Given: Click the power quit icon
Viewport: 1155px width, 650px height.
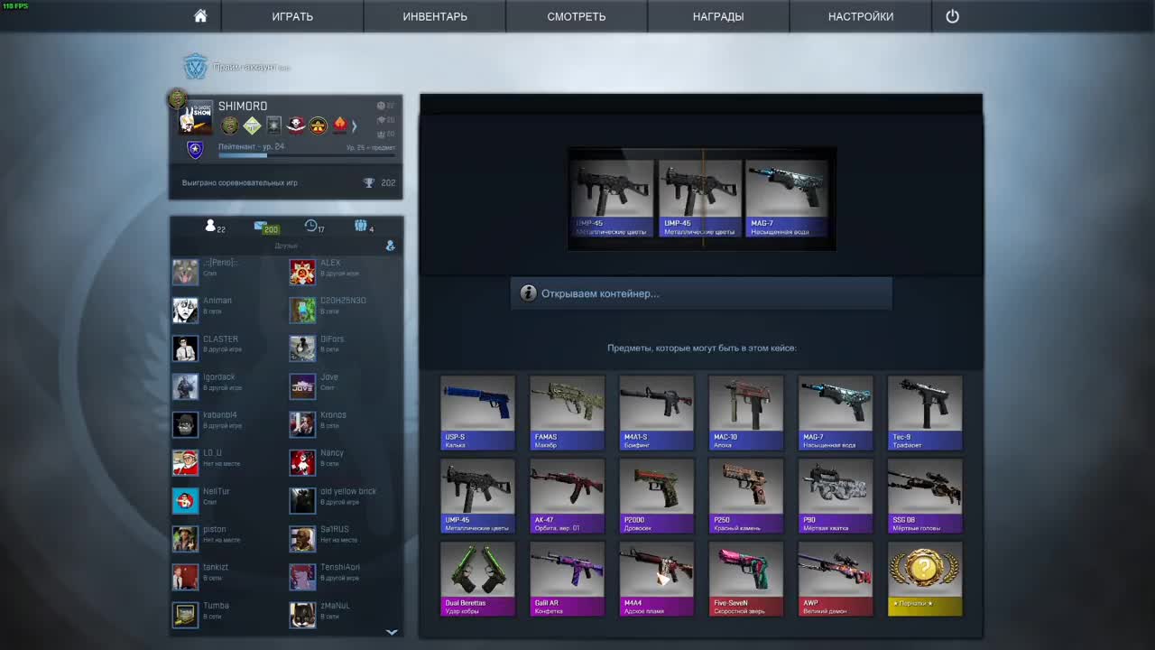Looking at the screenshot, I should click(952, 16).
